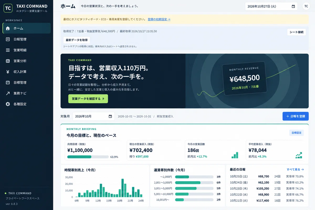Click the gear icon for 各種設定
This screenshot has height=210, width=315.
pyautogui.click(x=8, y=104)
